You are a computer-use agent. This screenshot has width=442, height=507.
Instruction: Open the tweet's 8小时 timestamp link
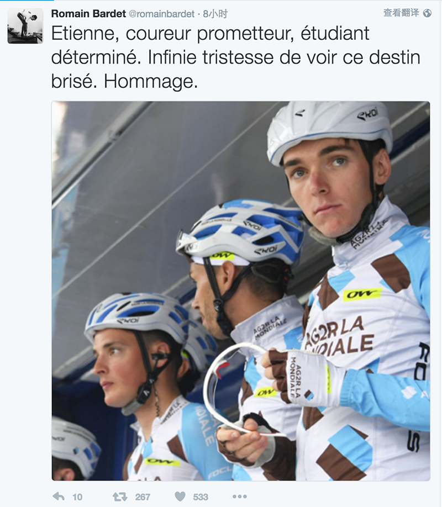click(215, 14)
